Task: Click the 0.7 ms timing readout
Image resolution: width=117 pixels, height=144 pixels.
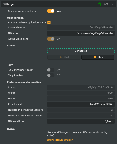Action: (108, 4)
